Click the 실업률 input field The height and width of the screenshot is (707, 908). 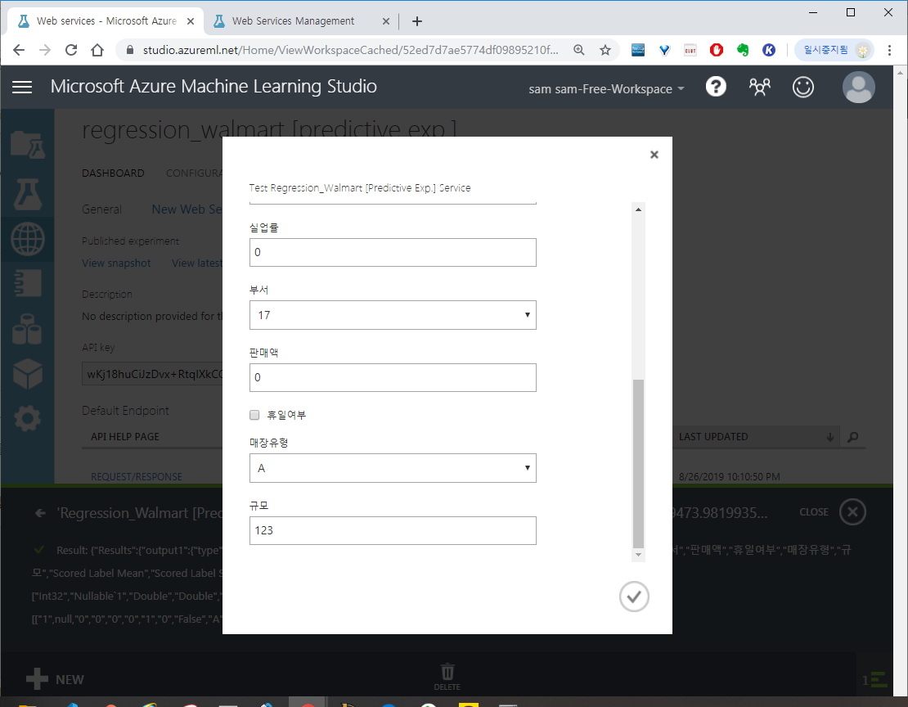[393, 252]
